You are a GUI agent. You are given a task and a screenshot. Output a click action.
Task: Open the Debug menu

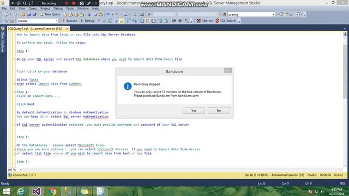58,9
